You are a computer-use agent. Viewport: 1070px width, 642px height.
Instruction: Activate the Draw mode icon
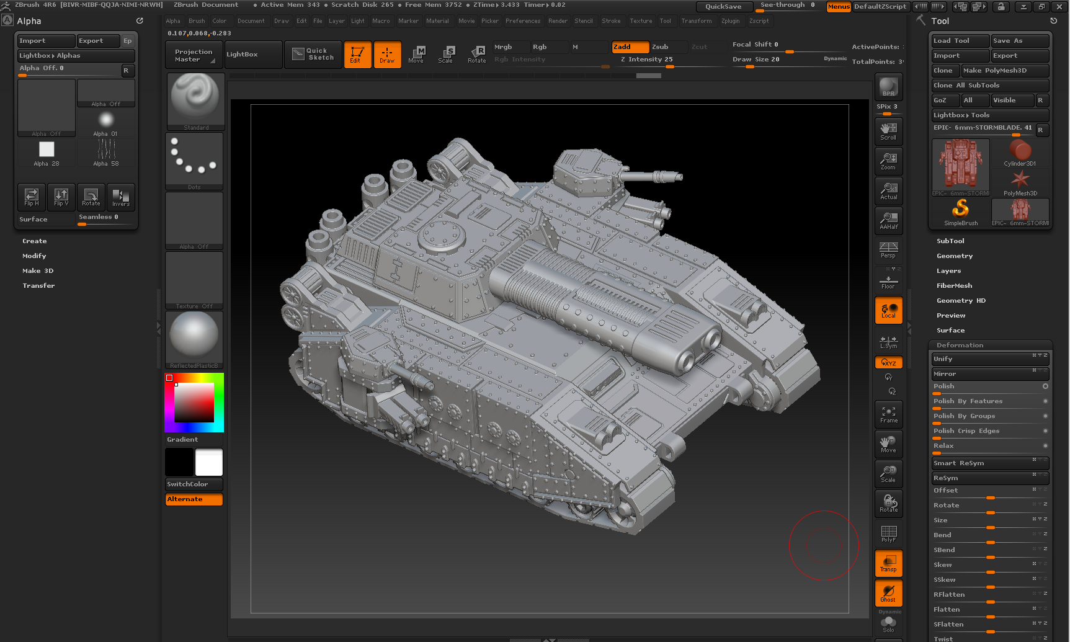[387, 54]
